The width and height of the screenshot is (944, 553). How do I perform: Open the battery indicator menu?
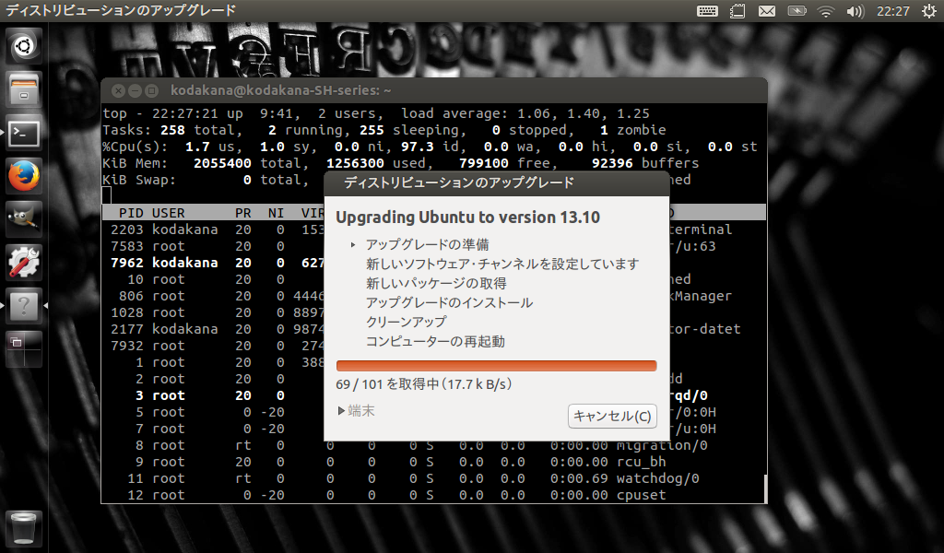pyautogui.click(x=796, y=11)
